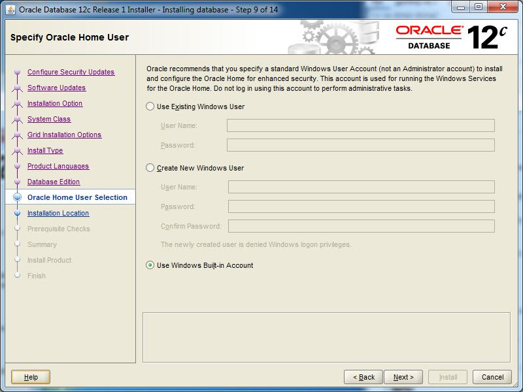Select Oracle Home User Selection step
The image size is (523, 392).
77,197
